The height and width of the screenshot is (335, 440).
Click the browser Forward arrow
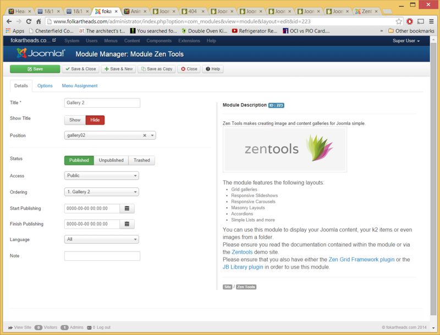click(x=19, y=21)
